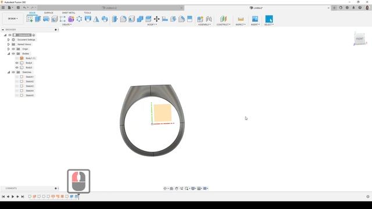Jump to the timeline beginning
This screenshot has height=209, width=372.
pos(3,196)
